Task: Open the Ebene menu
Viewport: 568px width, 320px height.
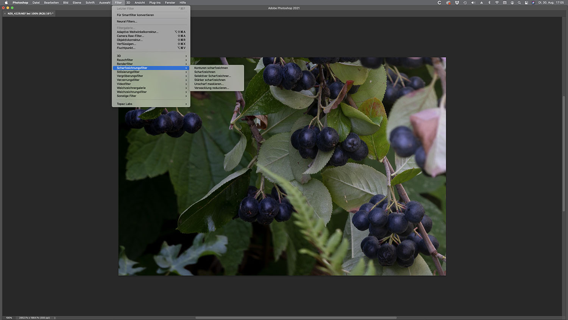Action: [77, 3]
